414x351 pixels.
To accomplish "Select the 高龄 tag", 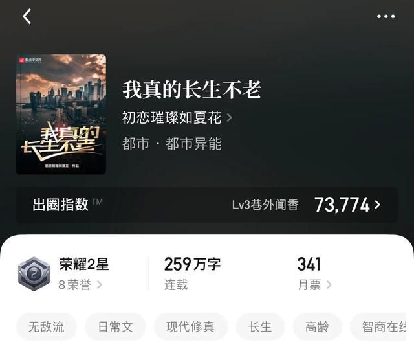I will pos(317,326).
